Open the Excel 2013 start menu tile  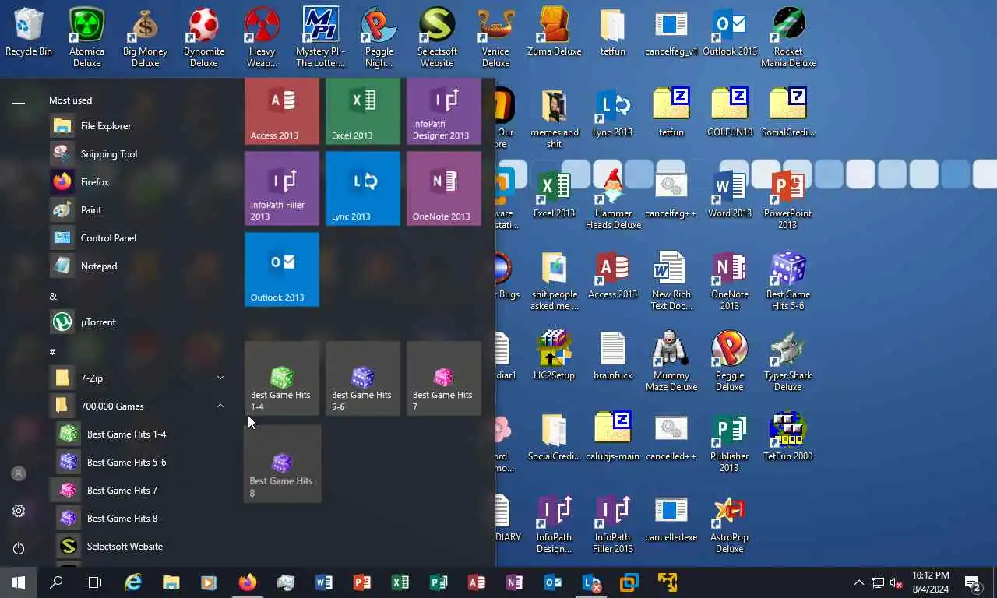click(x=363, y=111)
